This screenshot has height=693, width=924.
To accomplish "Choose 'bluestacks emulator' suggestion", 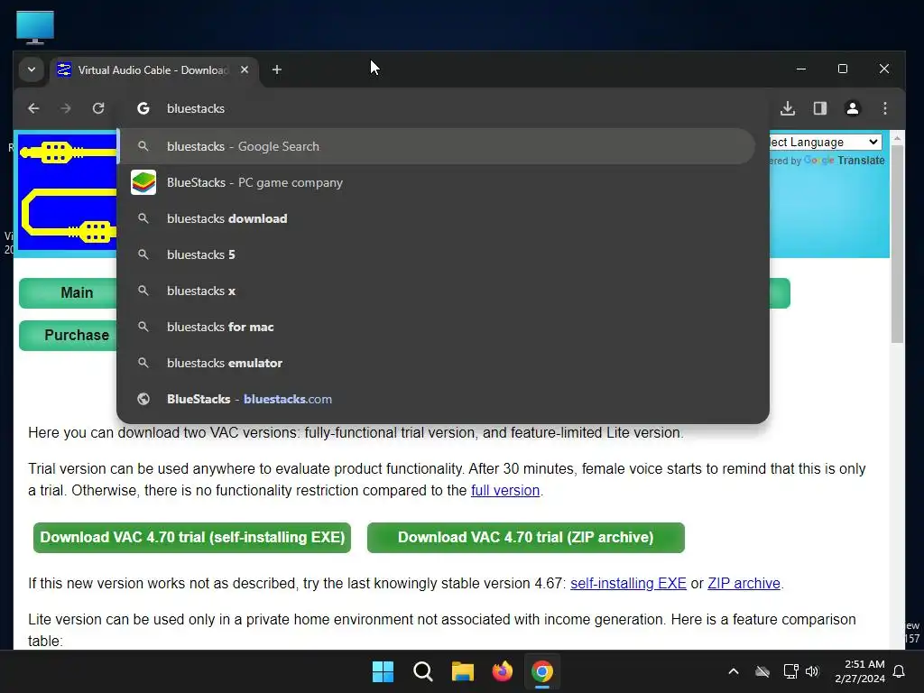I will (436, 363).
